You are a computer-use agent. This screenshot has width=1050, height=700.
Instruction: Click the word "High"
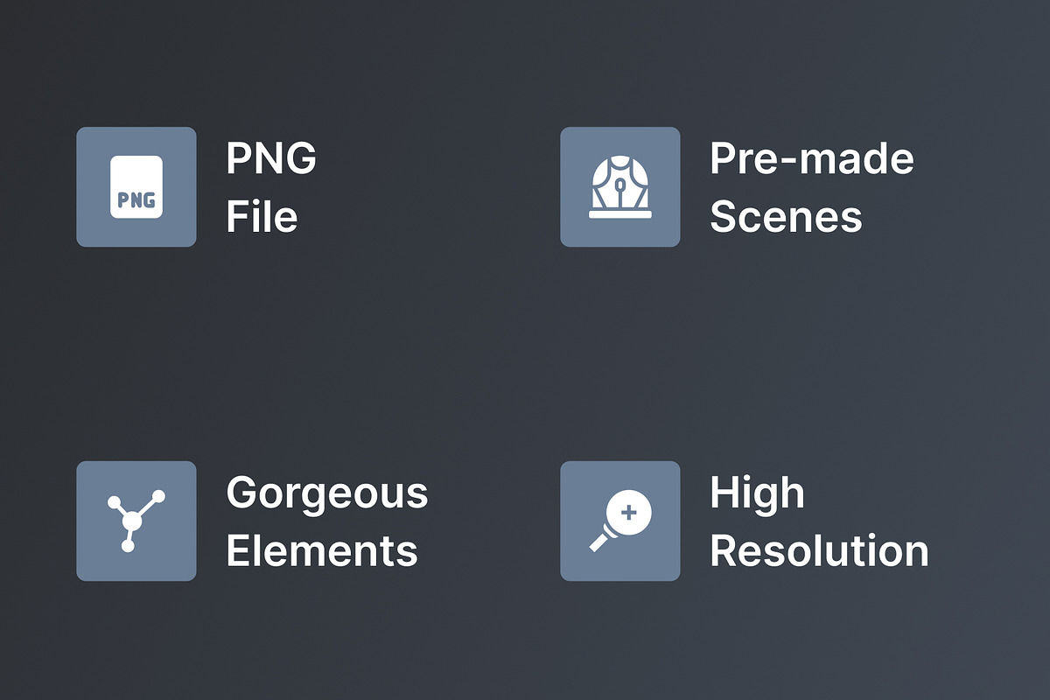pos(757,495)
